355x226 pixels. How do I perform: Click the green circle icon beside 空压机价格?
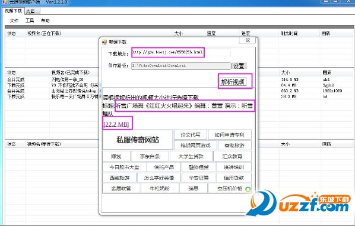click(248, 189)
